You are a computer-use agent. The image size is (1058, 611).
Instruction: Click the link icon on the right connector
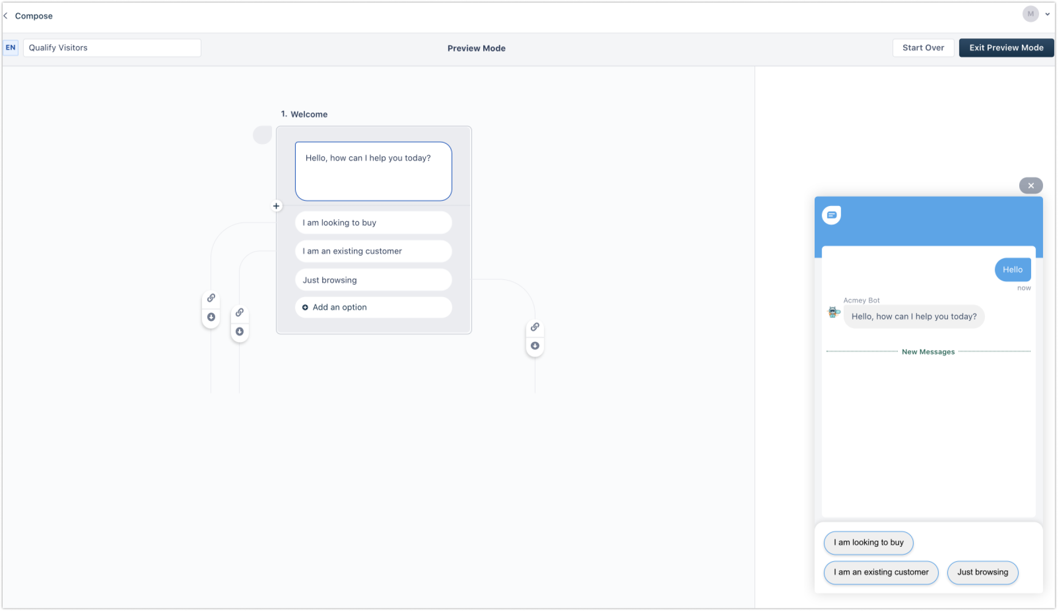click(x=535, y=327)
